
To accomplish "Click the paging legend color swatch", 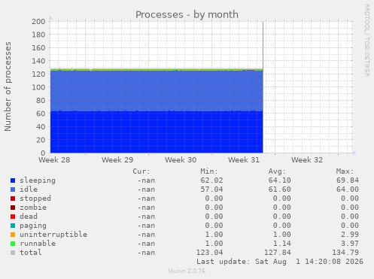I will (x=13, y=226).
